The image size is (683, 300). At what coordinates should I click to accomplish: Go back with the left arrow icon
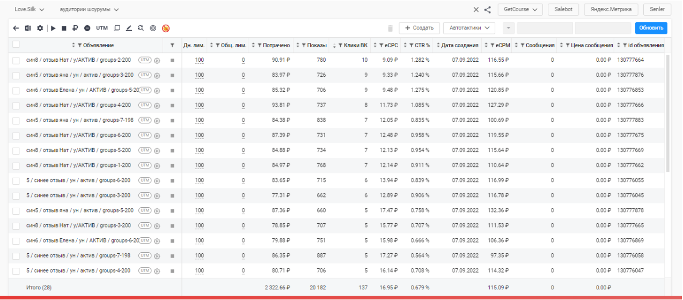(16, 28)
